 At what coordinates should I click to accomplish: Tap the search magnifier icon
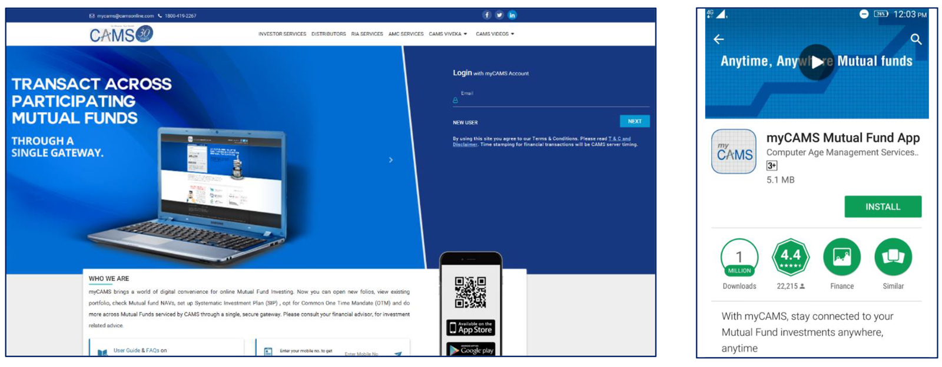[916, 39]
